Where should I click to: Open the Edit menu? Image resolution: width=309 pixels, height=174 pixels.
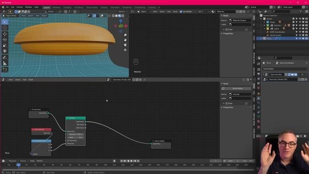(x=13, y=7)
